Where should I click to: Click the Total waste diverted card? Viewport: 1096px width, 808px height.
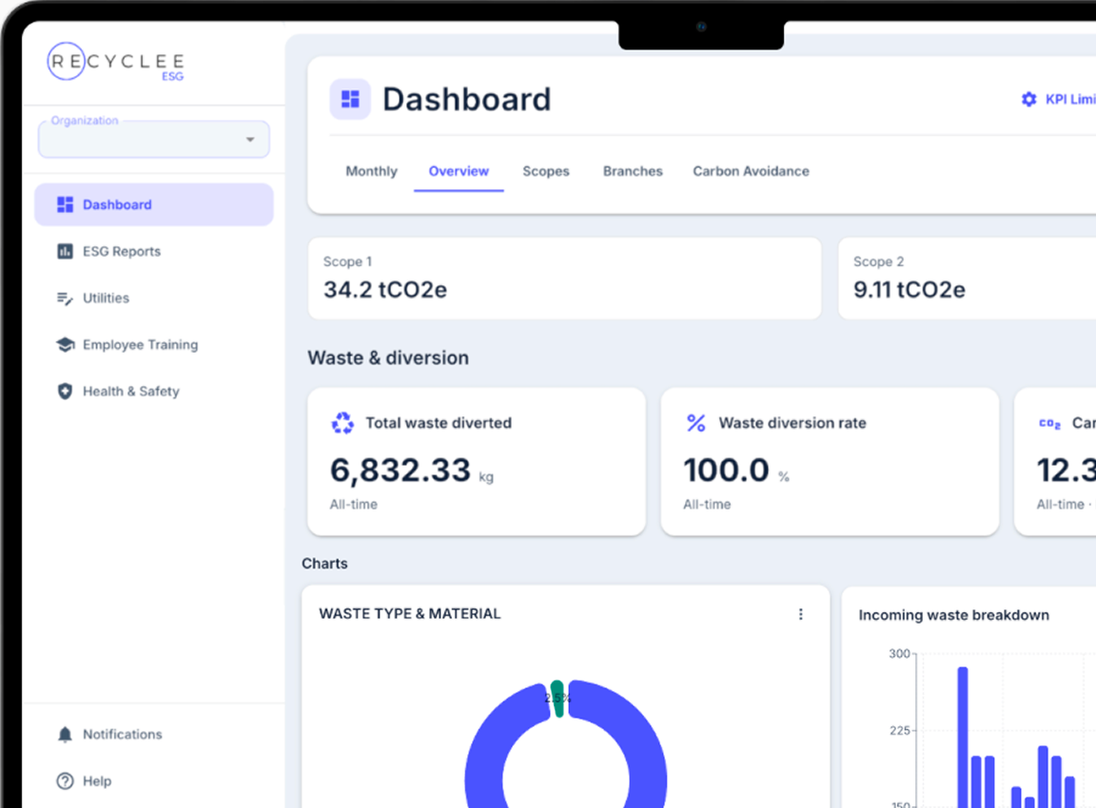click(476, 462)
